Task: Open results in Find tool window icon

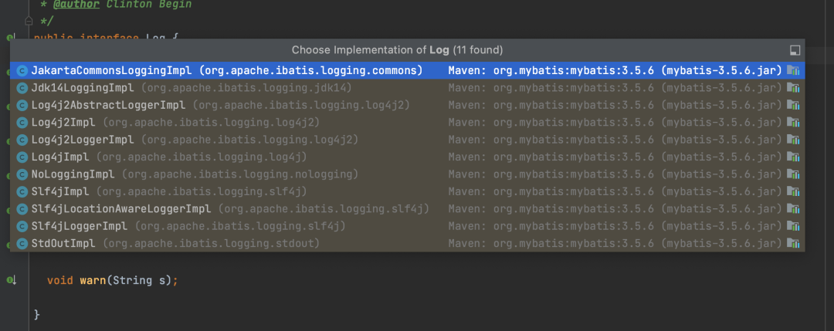Action: pos(795,50)
